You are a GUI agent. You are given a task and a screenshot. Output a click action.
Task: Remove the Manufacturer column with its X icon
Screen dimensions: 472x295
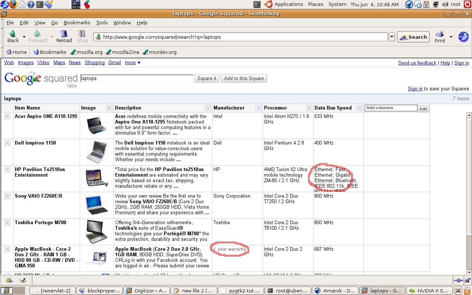click(x=258, y=108)
